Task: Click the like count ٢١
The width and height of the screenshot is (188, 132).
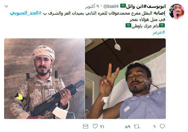Action: [102, 127]
